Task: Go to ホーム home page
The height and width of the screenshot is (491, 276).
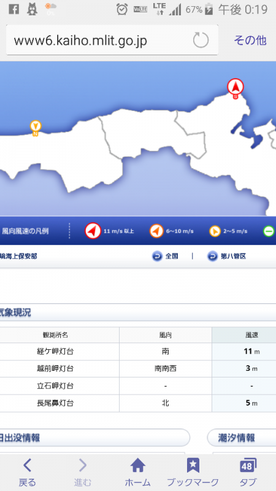Action: (x=137, y=472)
